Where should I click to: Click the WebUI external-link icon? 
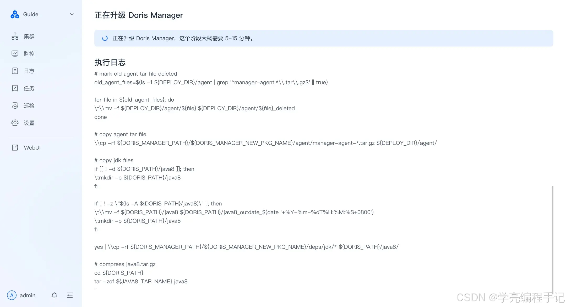coord(15,147)
